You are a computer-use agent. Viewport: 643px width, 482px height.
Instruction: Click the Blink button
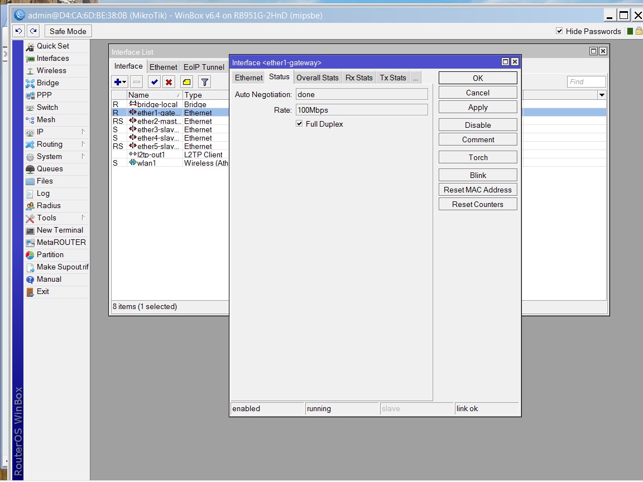pyautogui.click(x=478, y=175)
